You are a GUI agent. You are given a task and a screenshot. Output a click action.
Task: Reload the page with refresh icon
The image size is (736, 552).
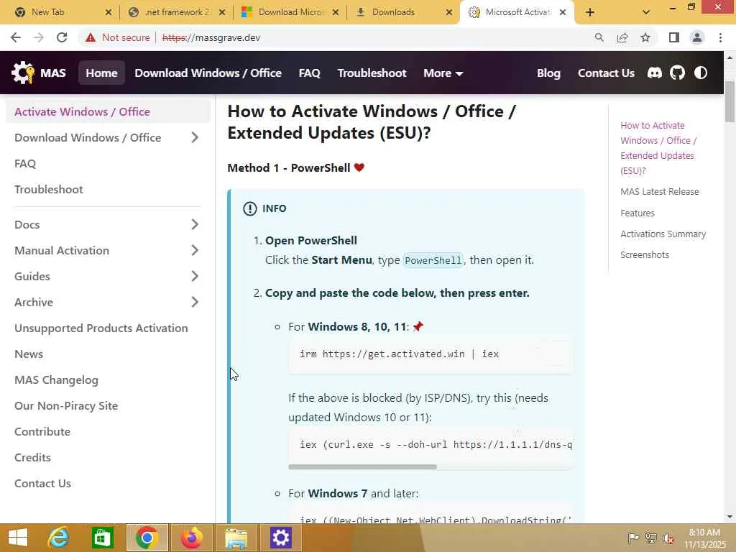[x=62, y=37]
